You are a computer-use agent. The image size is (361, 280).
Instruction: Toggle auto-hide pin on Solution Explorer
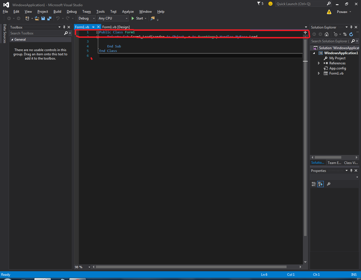point(351,27)
